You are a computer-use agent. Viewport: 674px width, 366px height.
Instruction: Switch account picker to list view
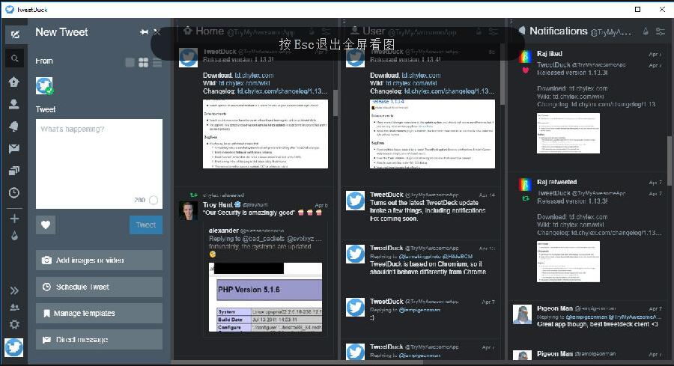point(157,63)
